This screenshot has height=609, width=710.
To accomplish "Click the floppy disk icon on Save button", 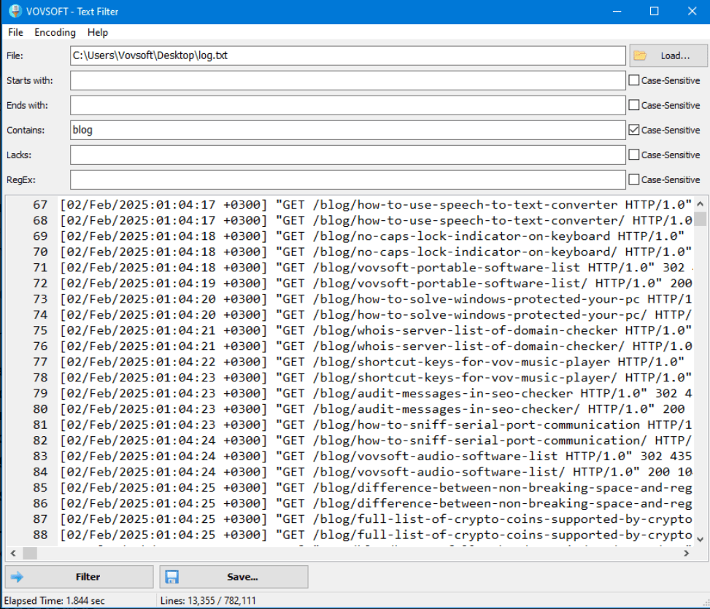I will (171, 577).
